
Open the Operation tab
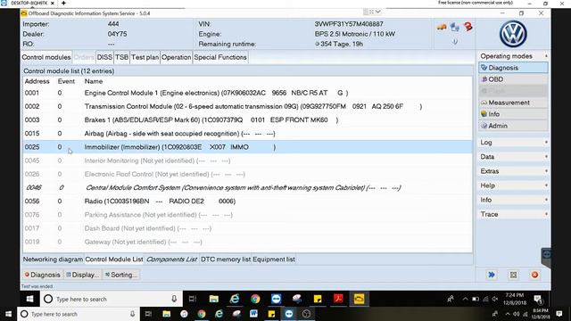tap(177, 57)
